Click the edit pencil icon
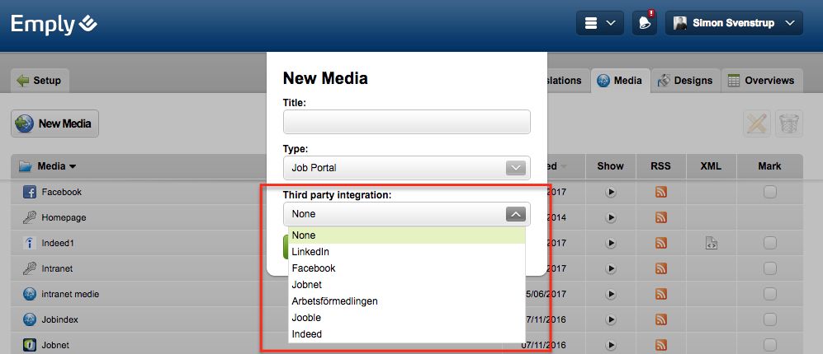Viewport: 823px width, 354px height. pos(756,123)
